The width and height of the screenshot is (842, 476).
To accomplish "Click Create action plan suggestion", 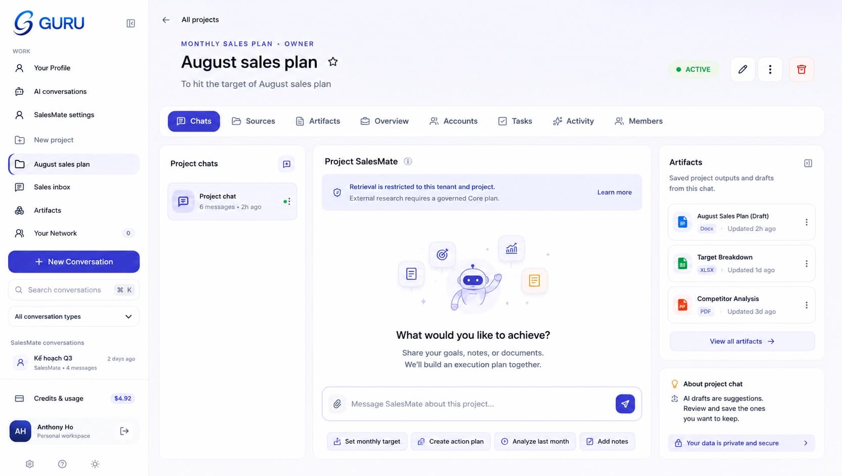I will point(451,441).
